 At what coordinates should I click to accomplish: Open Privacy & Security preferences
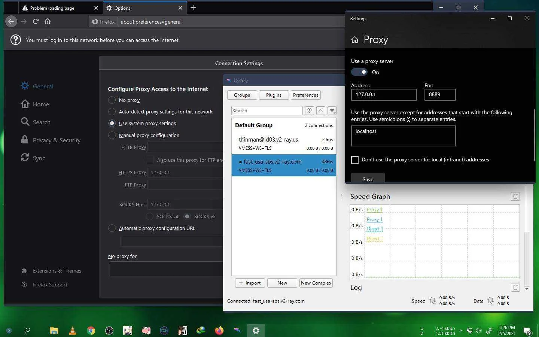click(51, 140)
